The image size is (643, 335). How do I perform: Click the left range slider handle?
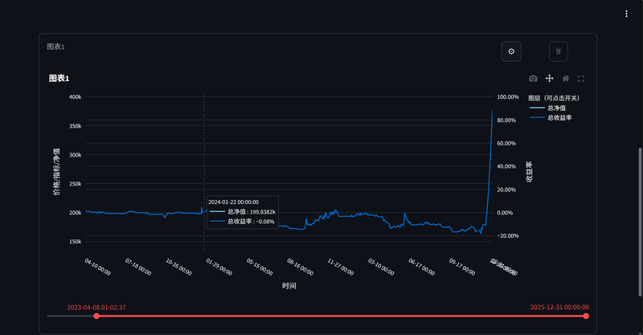[x=96, y=316]
